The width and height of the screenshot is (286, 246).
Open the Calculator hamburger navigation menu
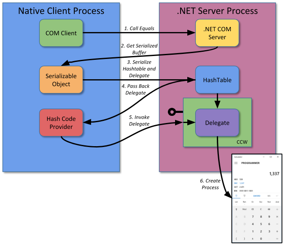pos(236,163)
